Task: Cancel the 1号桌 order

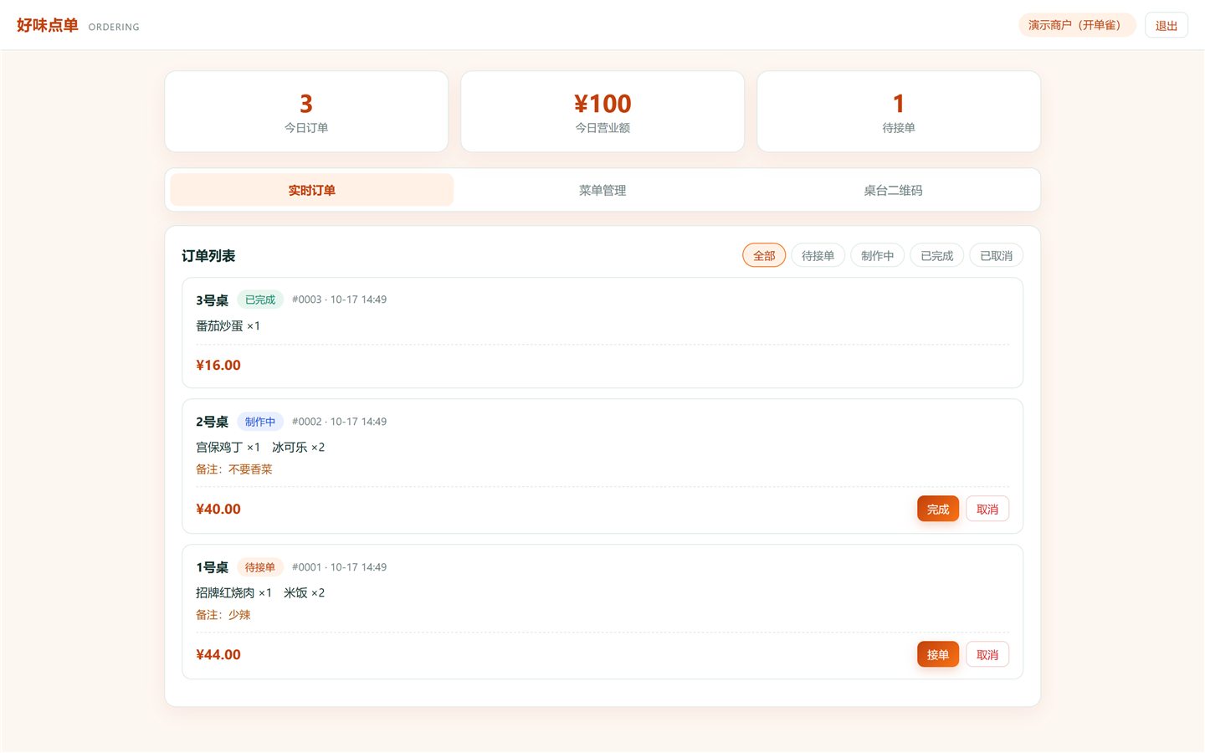Action: [x=987, y=654]
